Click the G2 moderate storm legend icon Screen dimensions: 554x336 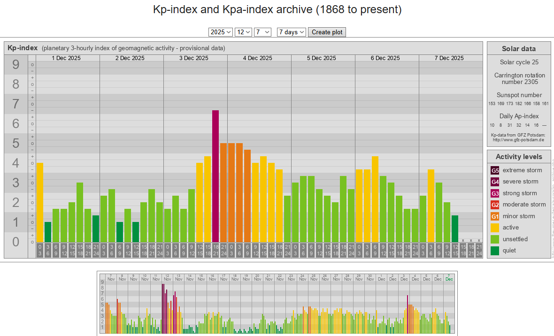[495, 205]
